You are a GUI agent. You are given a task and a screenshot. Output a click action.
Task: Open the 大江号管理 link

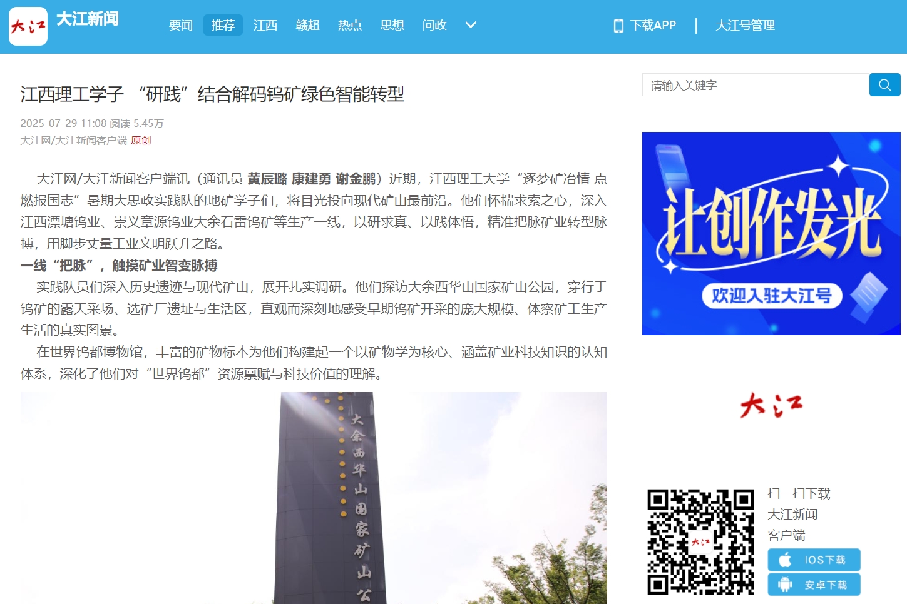pyautogui.click(x=745, y=26)
